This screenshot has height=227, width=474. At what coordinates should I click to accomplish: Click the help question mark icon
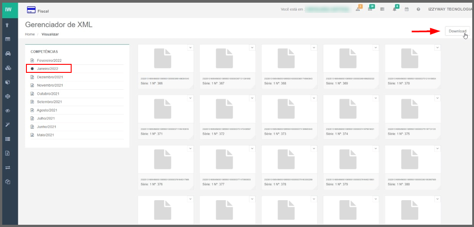coord(418,9)
